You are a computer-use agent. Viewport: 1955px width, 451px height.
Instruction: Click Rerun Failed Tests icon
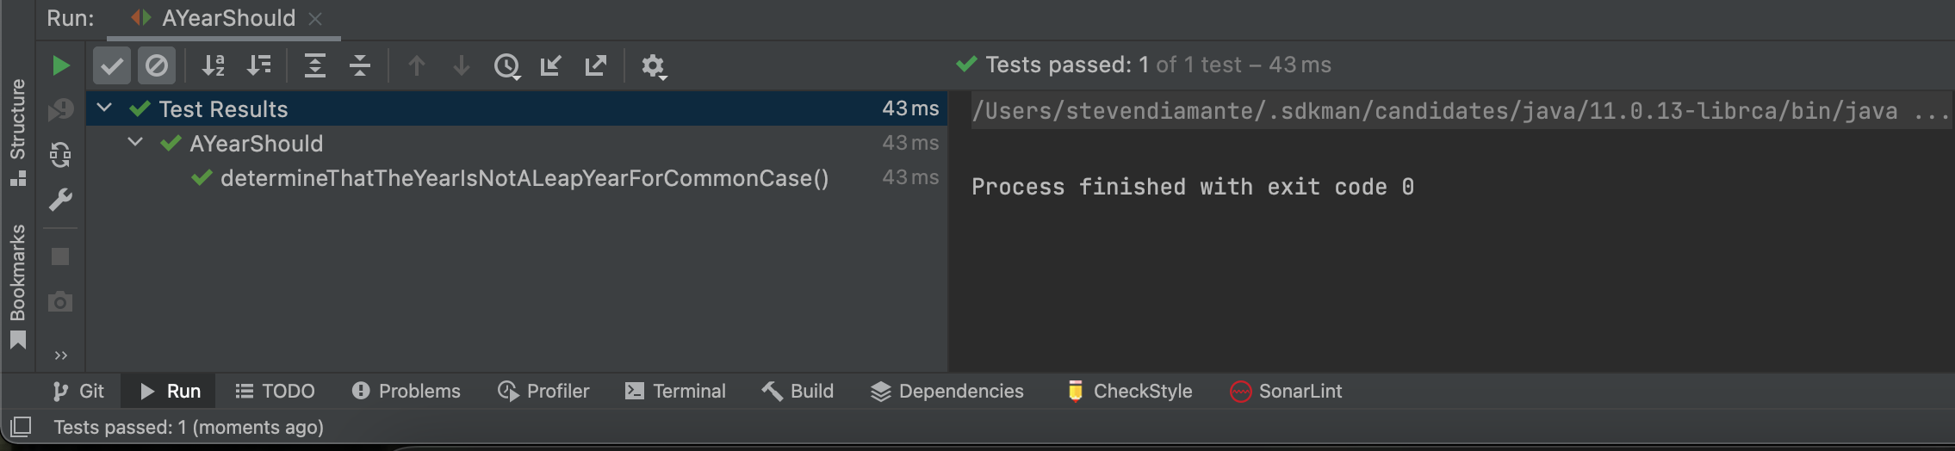60,109
